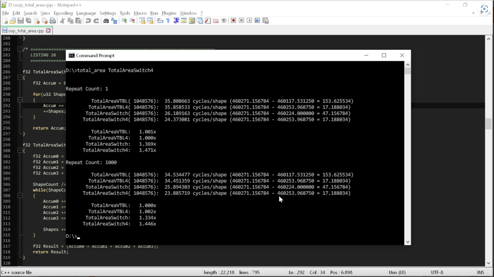Collapse the function fold at line 300
This screenshot has height=277, width=494.
click(20, 151)
